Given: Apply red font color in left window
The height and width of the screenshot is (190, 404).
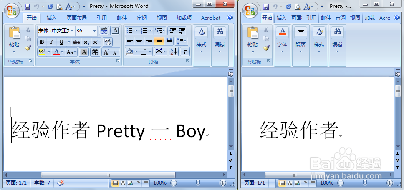Looking at the screenshot, I should pyautogui.click(x=56, y=52).
